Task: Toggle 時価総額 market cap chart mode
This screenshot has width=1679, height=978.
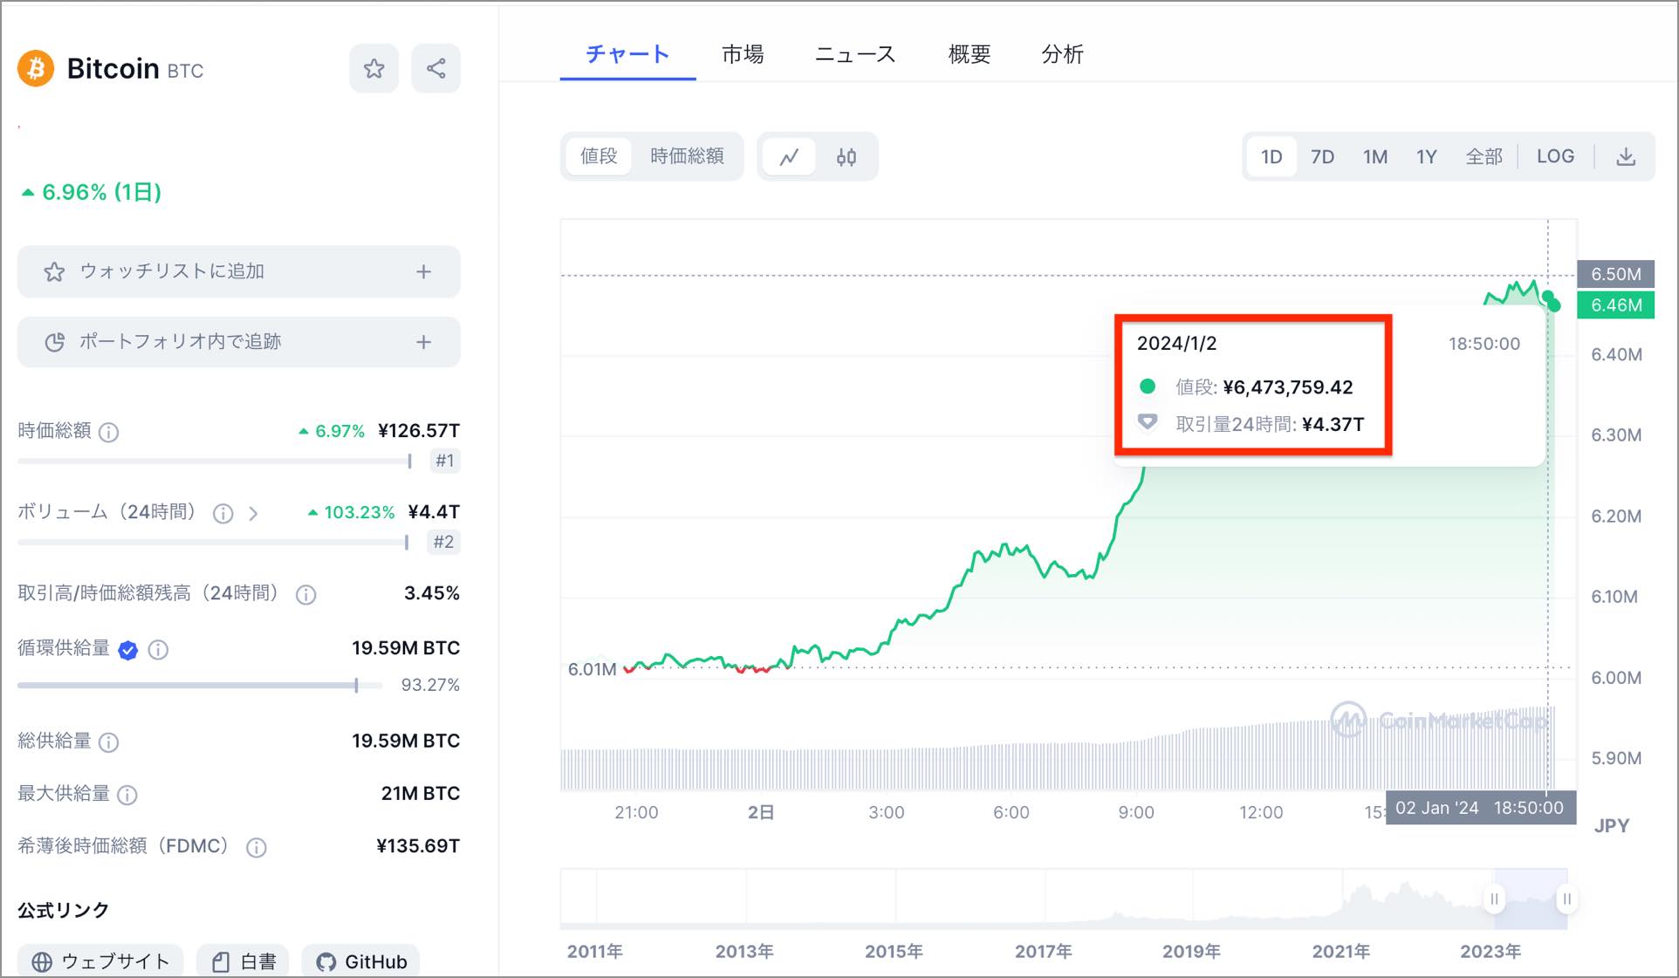Action: 687,156
